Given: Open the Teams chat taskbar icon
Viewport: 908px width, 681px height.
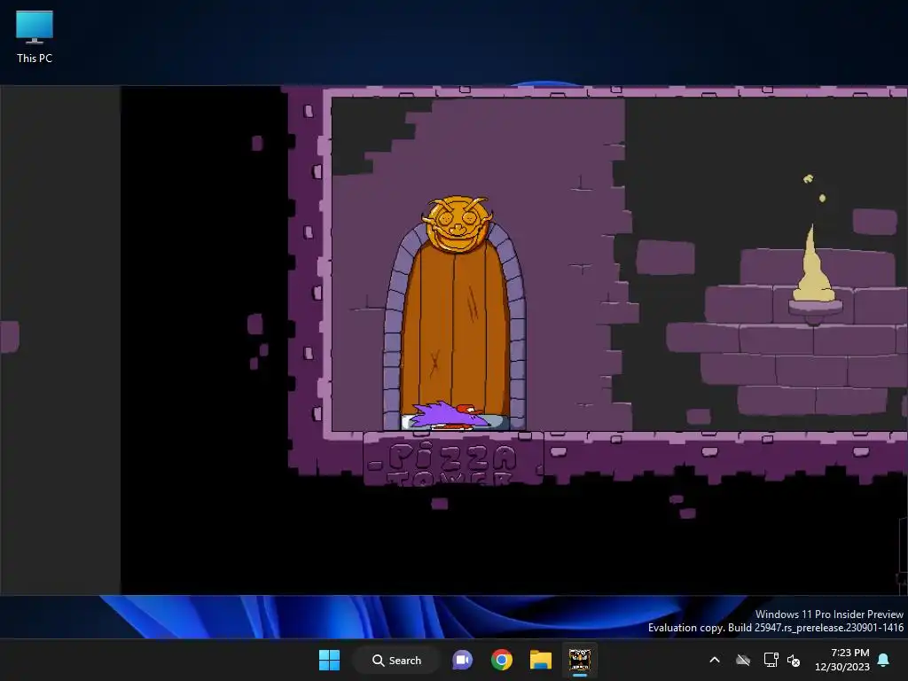Looking at the screenshot, I should (462, 660).
